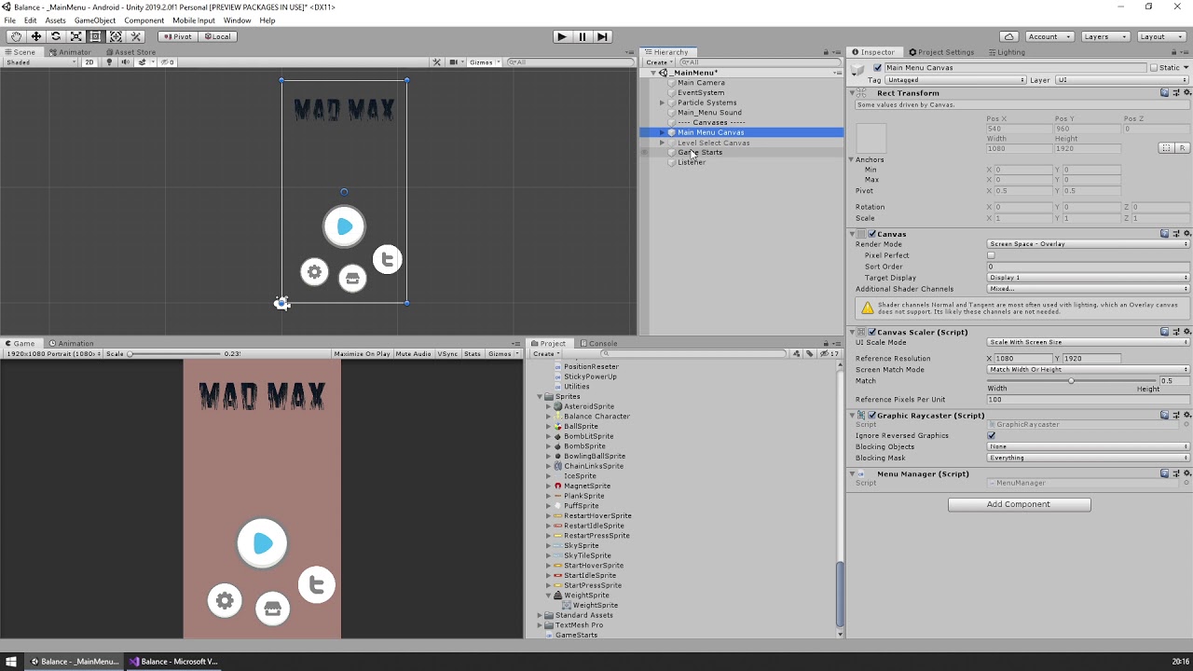
Task: Select the Visual Studio taskbar window
Action: [x=174, y=662]
